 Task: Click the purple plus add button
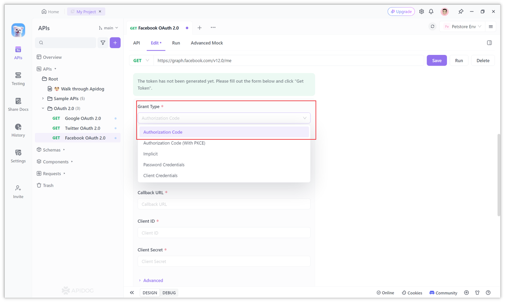click(x=115, y=43)
